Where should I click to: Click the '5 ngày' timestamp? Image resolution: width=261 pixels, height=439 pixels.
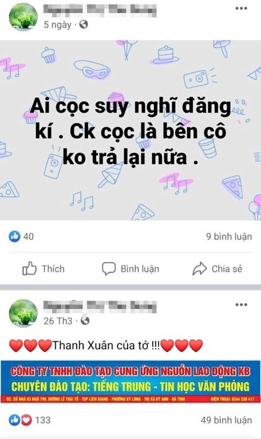tap(57, 25)
